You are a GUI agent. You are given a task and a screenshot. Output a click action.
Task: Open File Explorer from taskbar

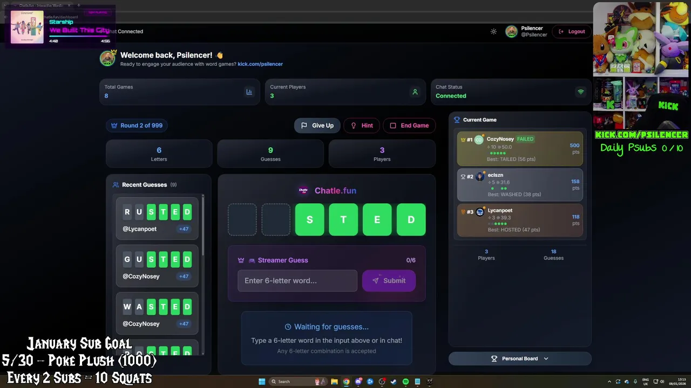point(334,382)
